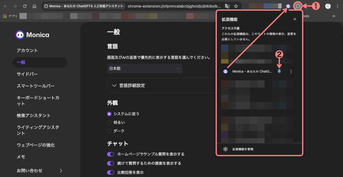
Task: Click the translate page icon in address bar
Action: coord(227,6)
